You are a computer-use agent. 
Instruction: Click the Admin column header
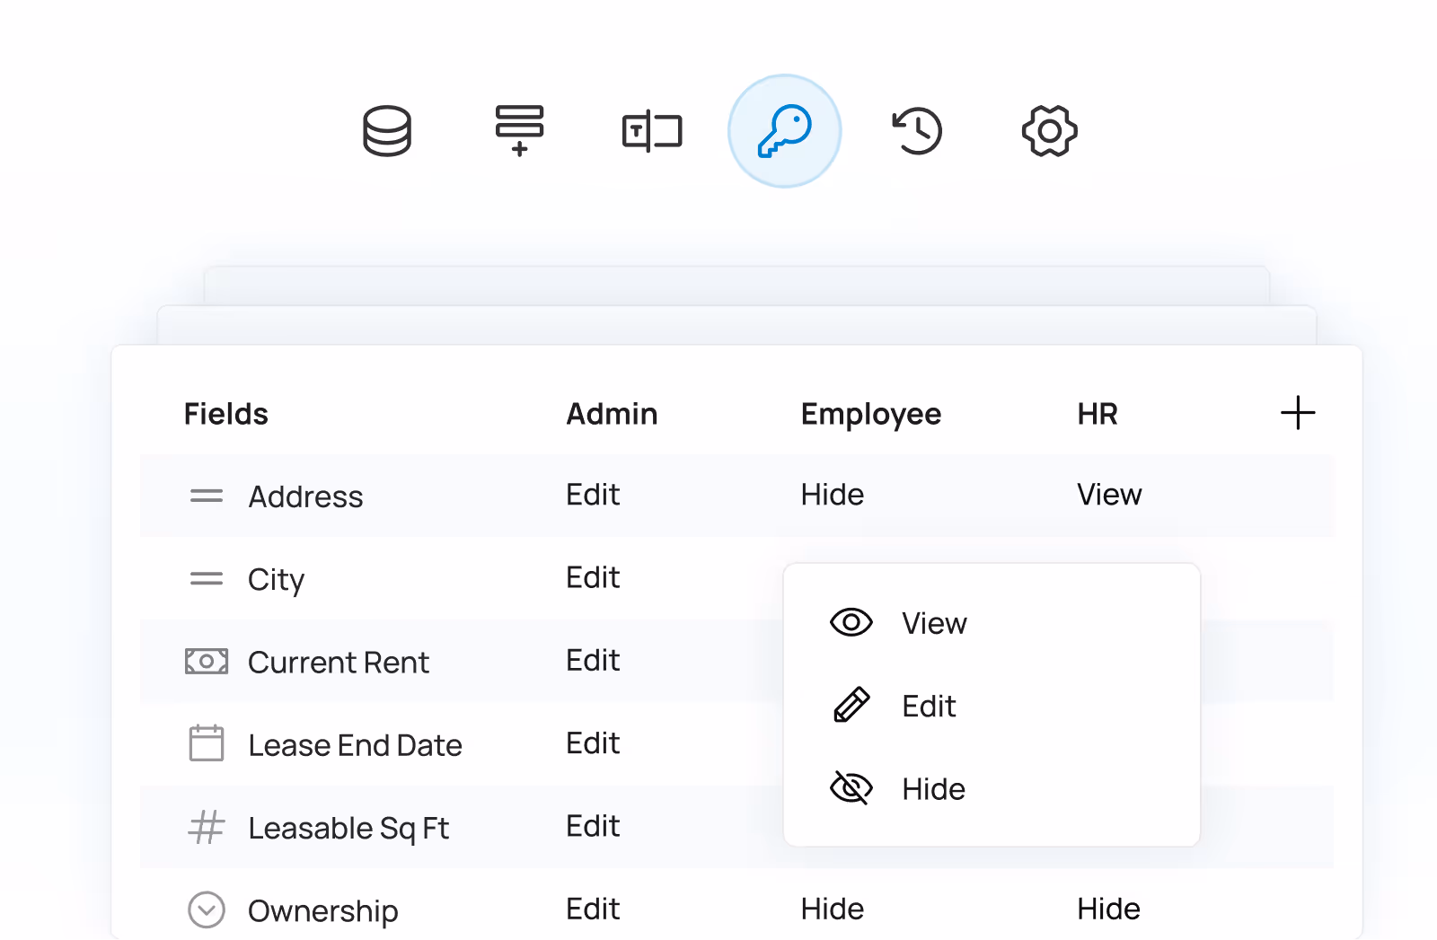[x=612, y=414]
